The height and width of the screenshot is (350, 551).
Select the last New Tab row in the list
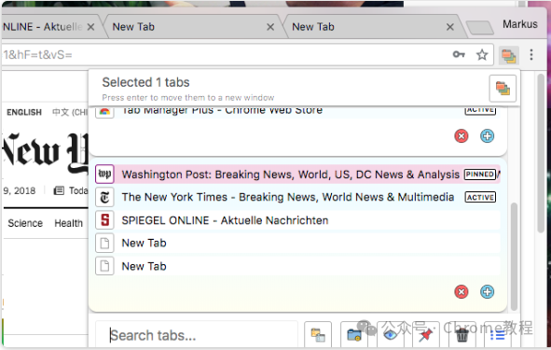pyautogui.click(x=297, y=266)
